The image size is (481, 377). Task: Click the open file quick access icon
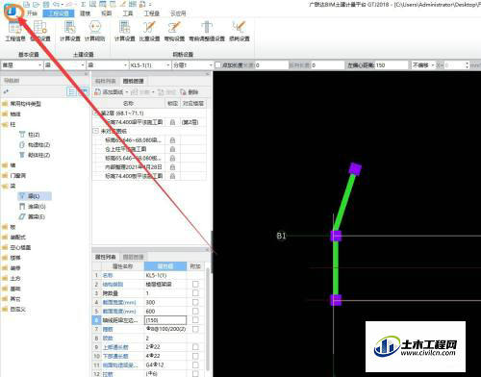point(37,4)
